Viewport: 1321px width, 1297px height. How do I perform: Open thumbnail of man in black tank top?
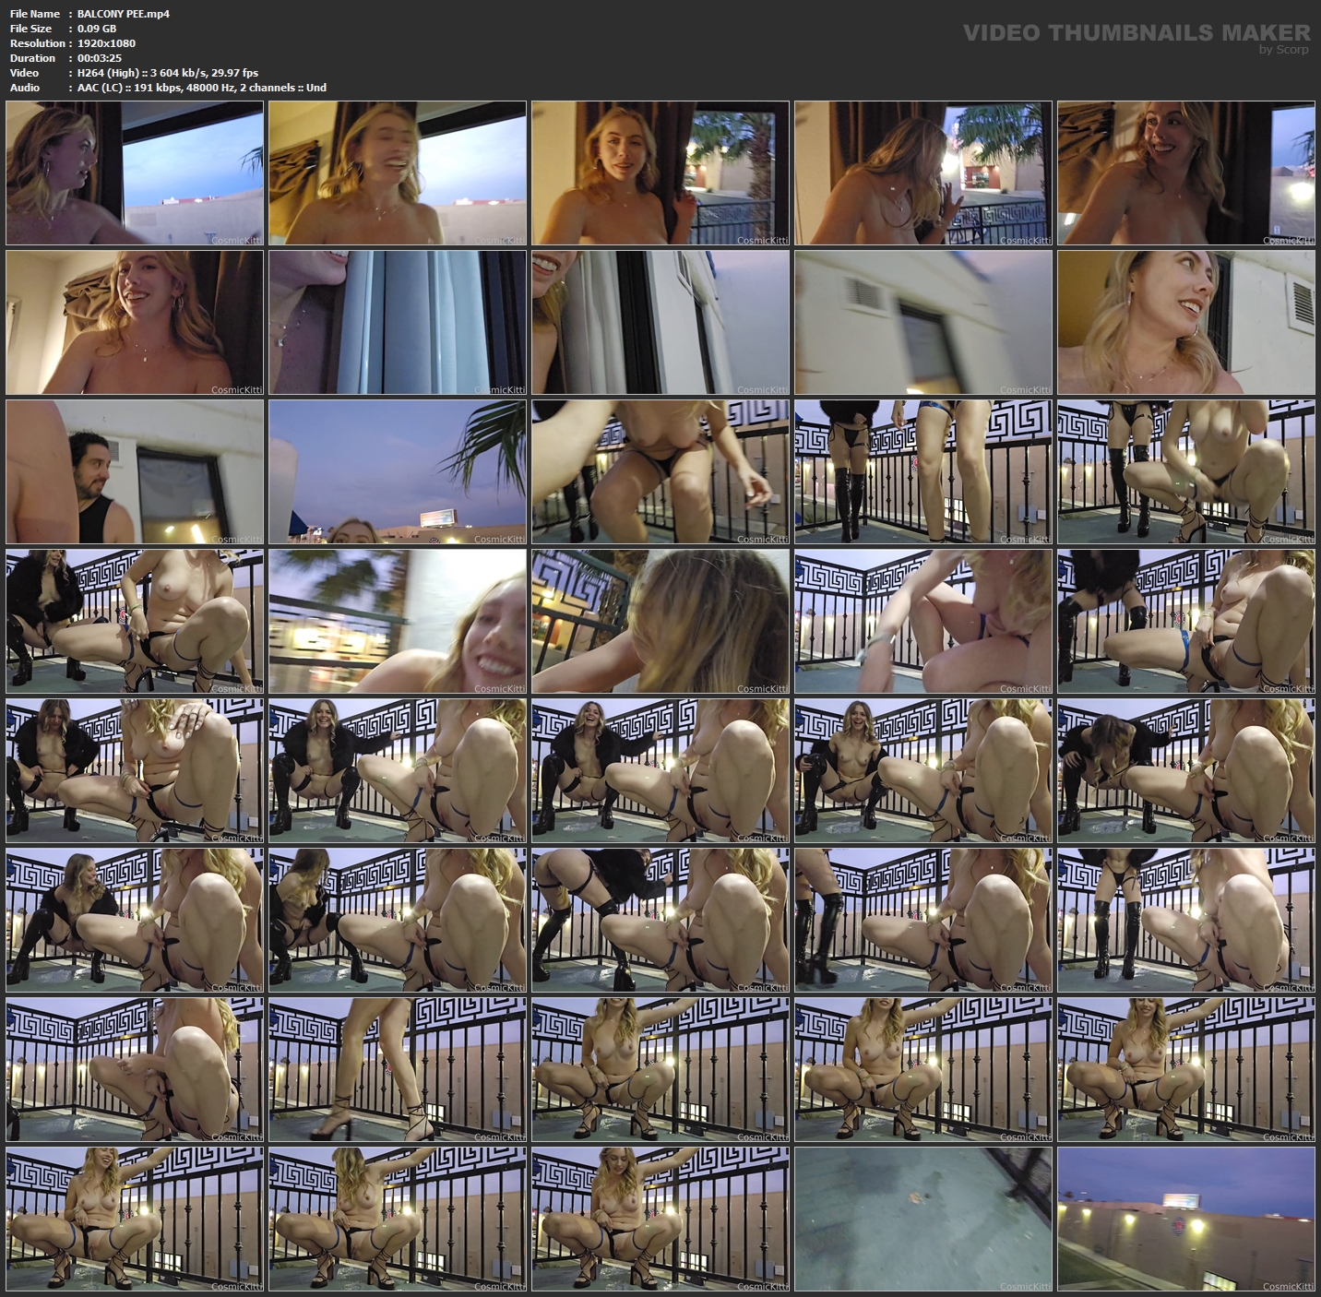click(135, 471)
